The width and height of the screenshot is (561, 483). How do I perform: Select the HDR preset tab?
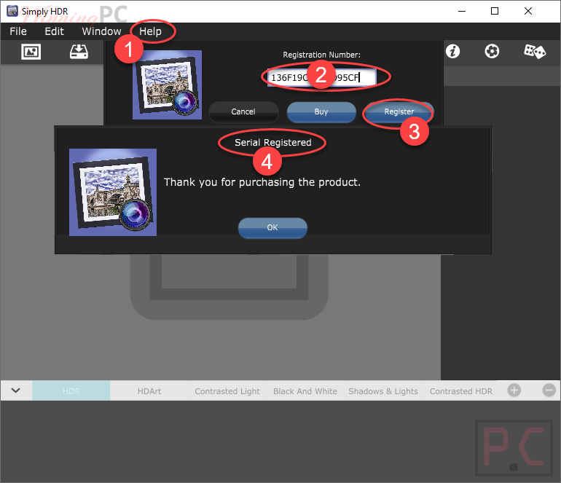coord(71,390)
